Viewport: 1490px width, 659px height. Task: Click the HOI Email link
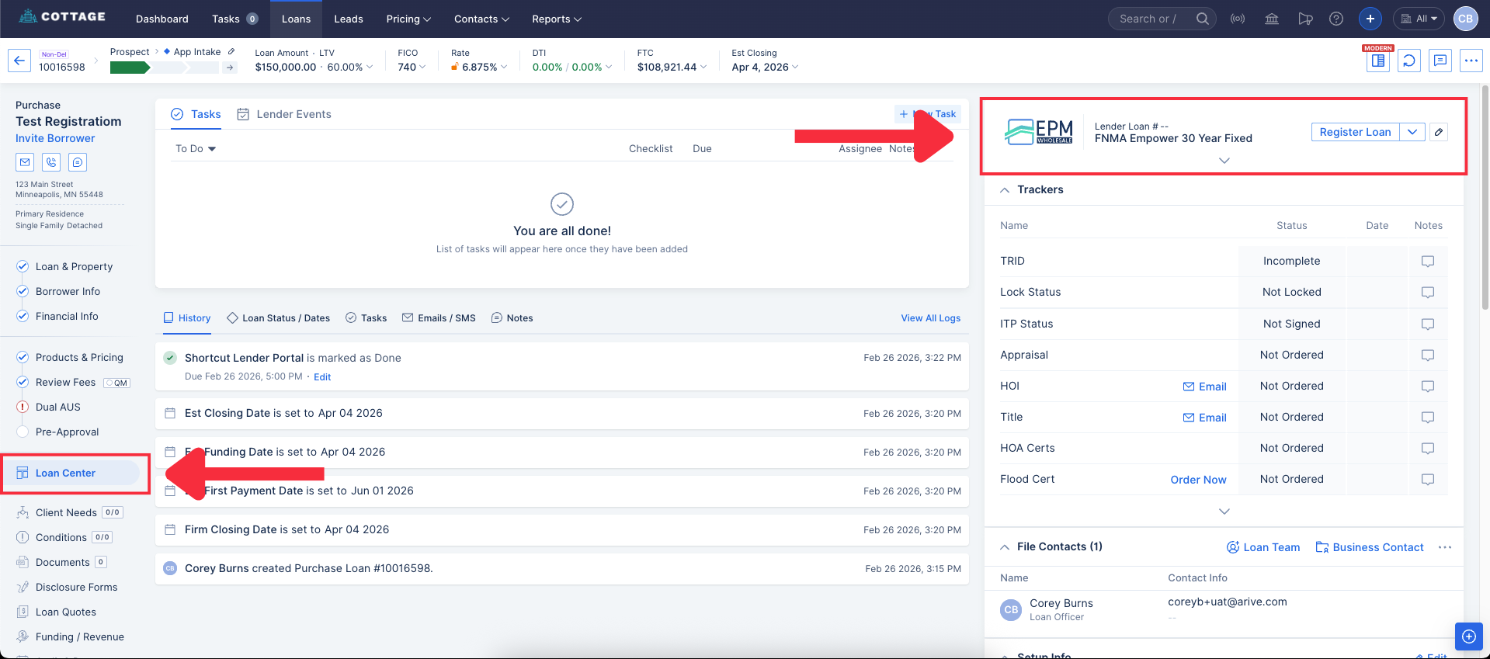coord(1204,387)
